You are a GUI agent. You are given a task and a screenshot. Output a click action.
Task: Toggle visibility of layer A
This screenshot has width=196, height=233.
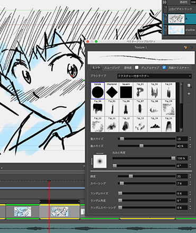coord(165,19)
